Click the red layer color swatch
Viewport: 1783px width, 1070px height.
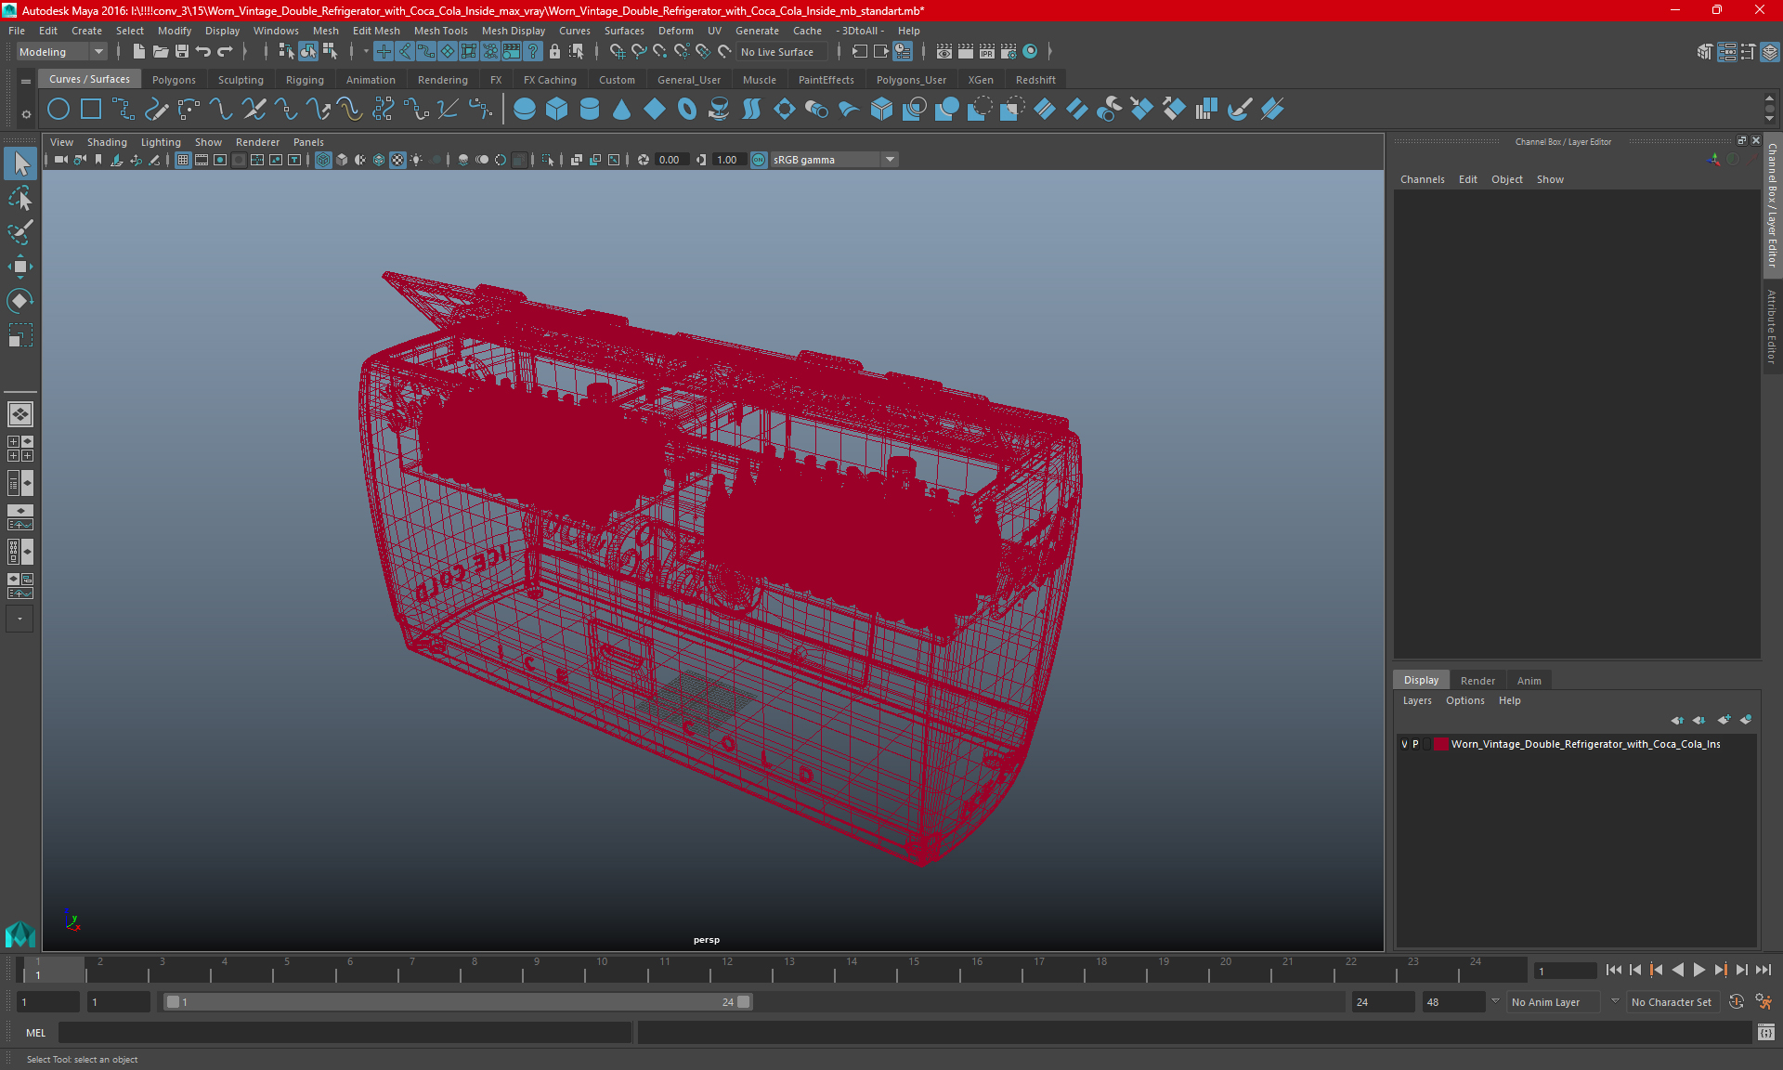[1440, 744]
